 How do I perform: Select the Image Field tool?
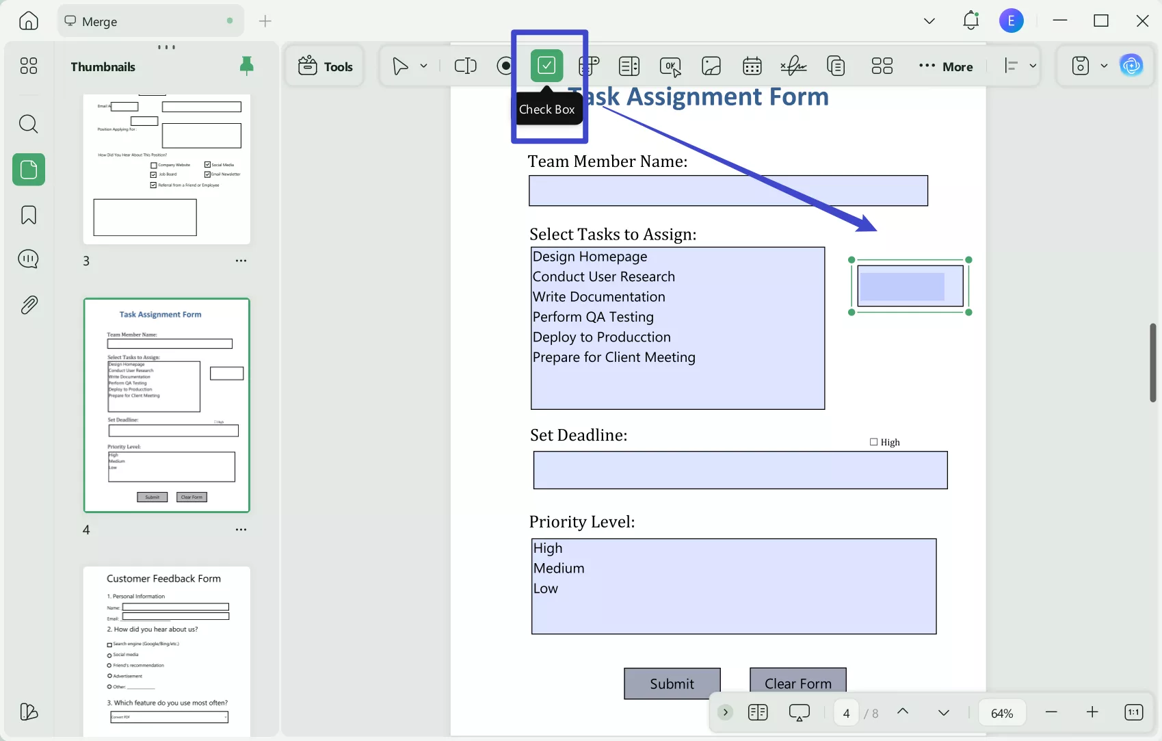[711, 66]
